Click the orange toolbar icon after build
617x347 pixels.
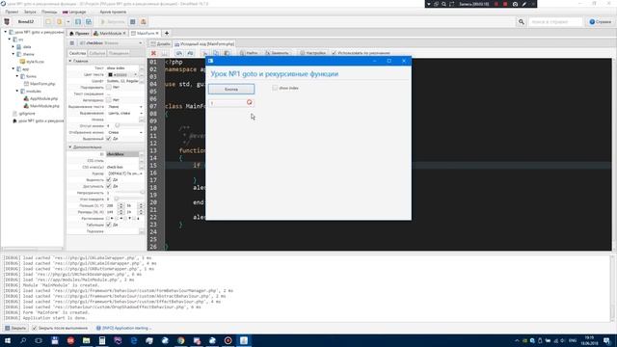click(144, 21)
